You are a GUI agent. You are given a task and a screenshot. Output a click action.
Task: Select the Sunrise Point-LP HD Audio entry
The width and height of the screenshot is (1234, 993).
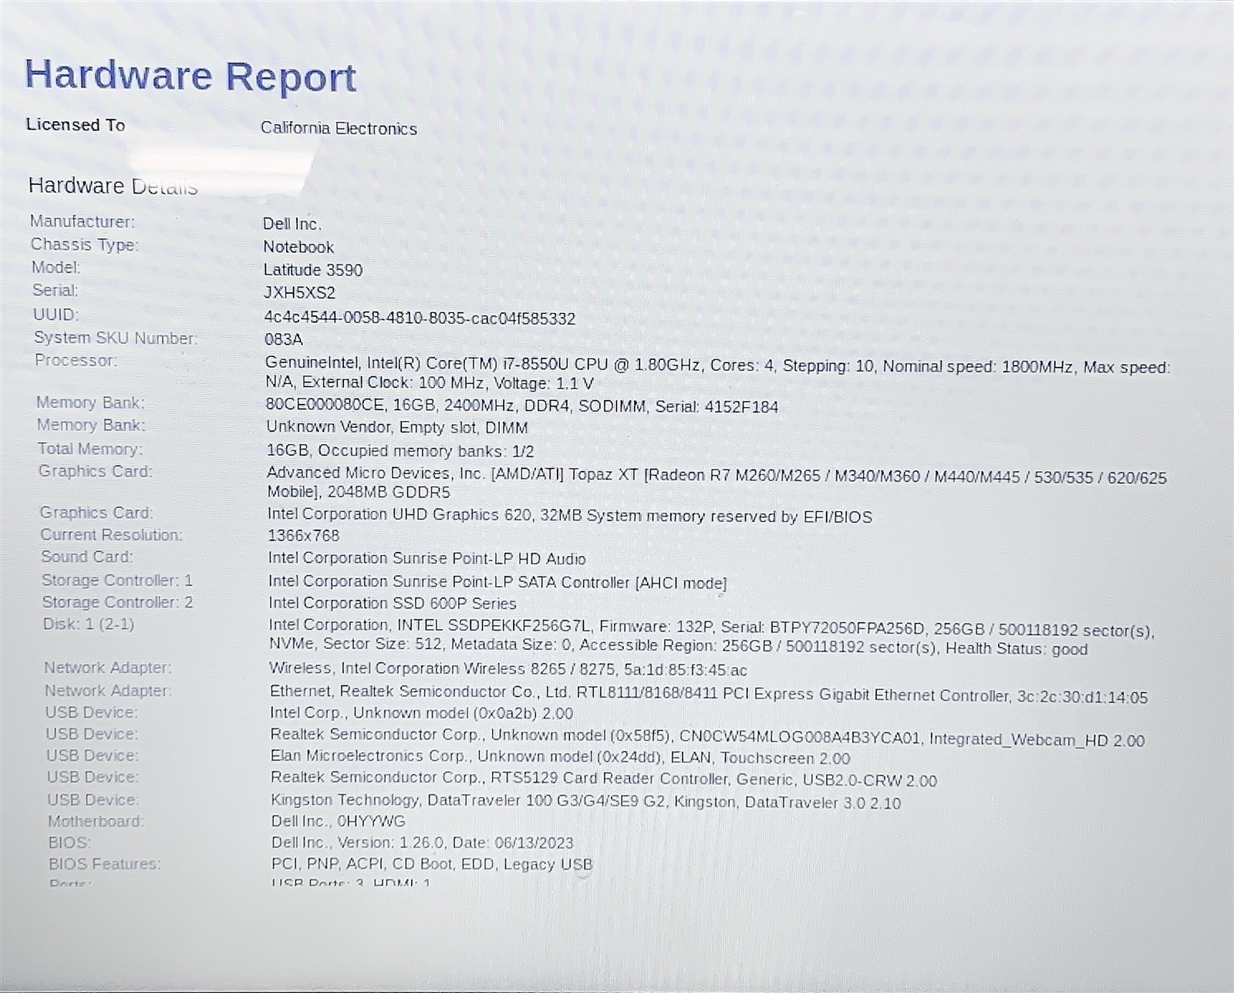[x=427, y=558]
